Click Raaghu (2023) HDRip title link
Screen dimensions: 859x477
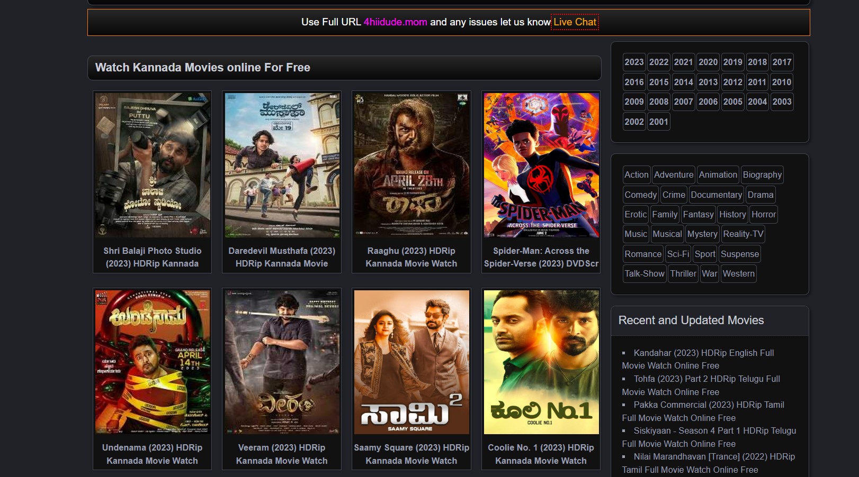click(x=411, y=257)
